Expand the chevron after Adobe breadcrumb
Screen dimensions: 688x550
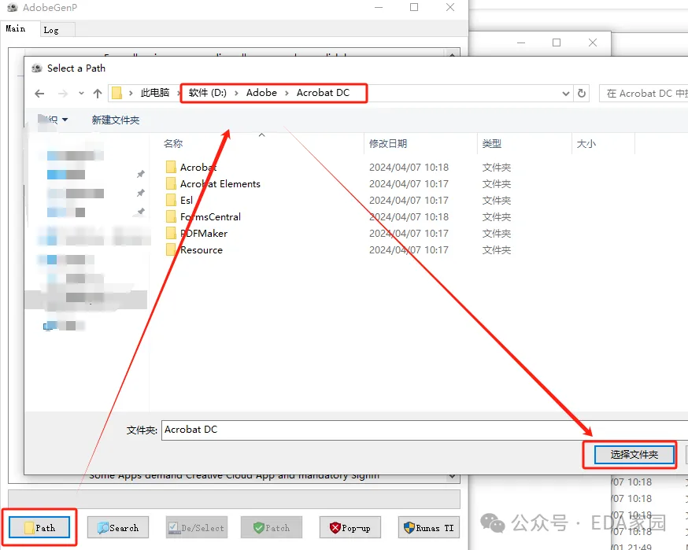coord(287,93)
